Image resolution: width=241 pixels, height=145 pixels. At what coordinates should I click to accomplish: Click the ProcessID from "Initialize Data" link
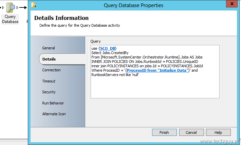pyautogui.click(x=158, y=70)
